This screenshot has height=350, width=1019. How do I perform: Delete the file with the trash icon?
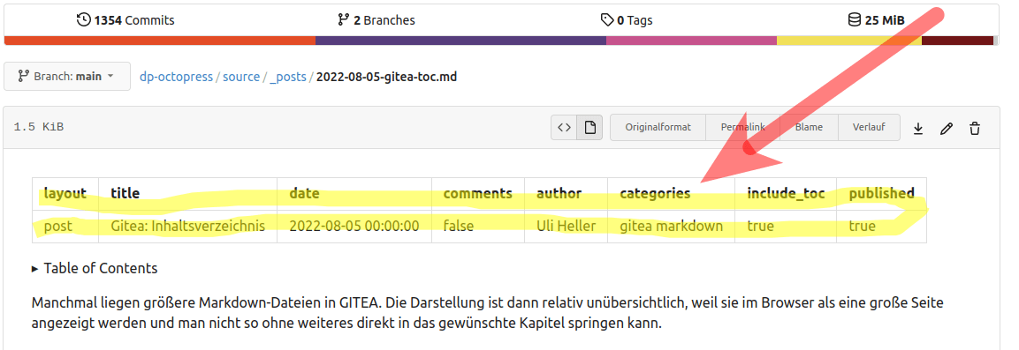tap(974, 129)
